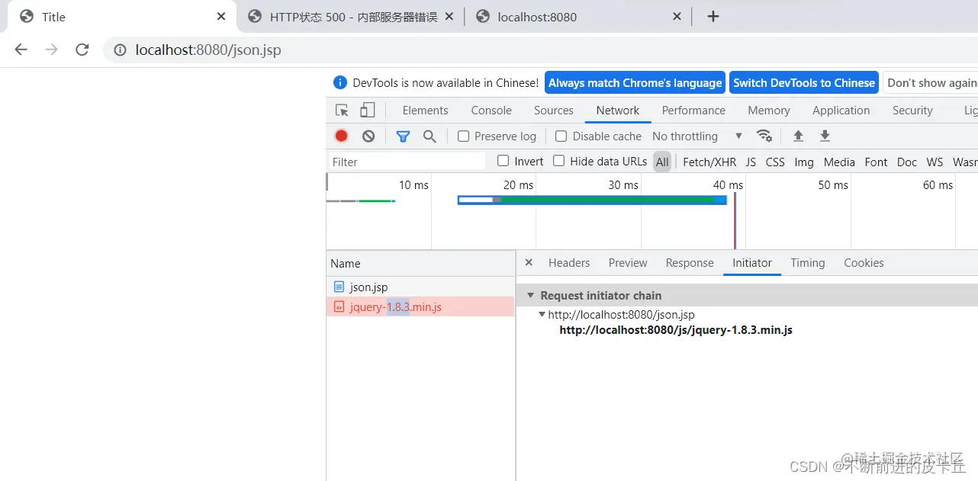Check Hide data URLs checkbox
The width and height of the screenshot is (978, 481).
[x=558, y=161]
